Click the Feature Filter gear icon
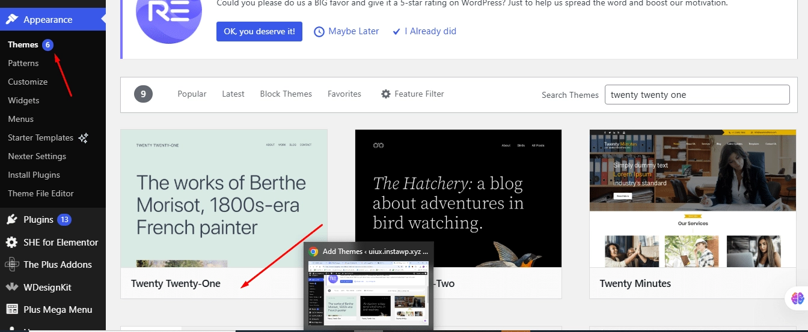 (x=386, y=94)
